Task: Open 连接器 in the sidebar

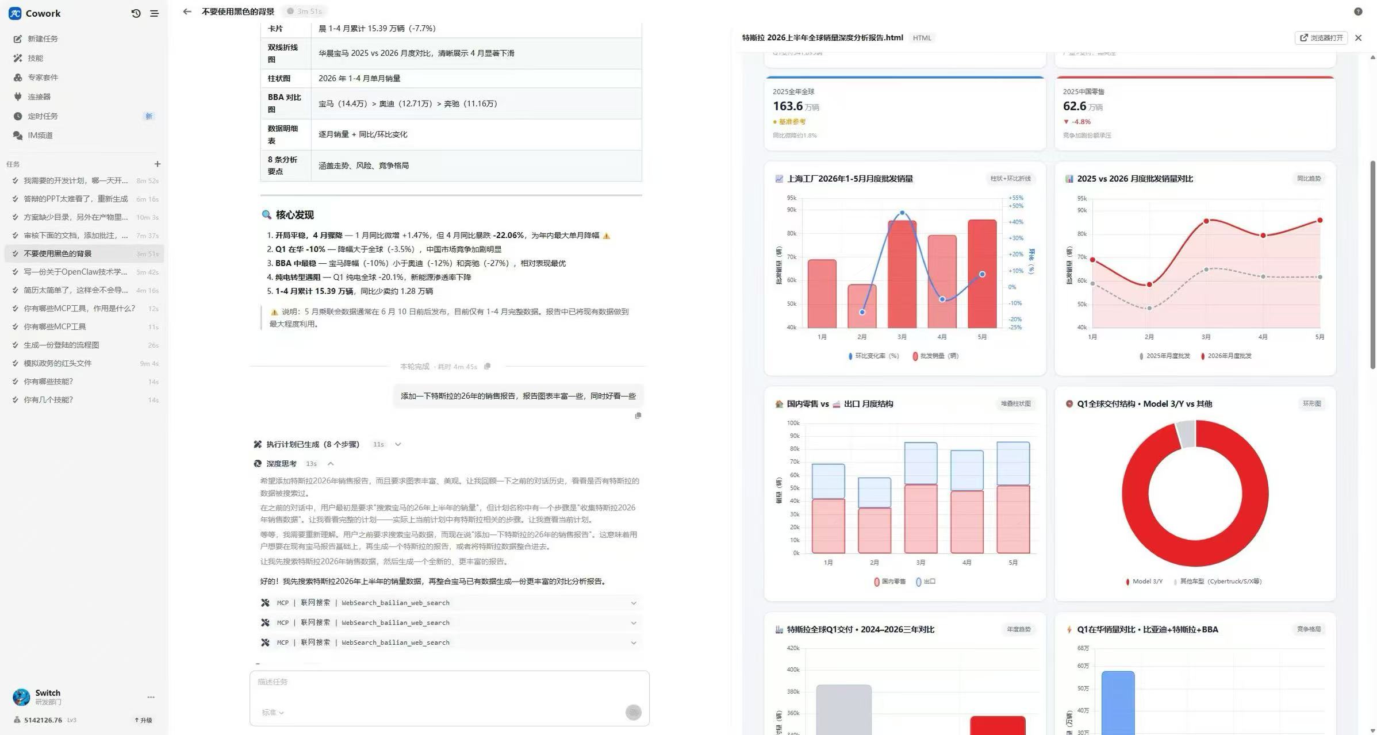Action: [x=83, y=97]
